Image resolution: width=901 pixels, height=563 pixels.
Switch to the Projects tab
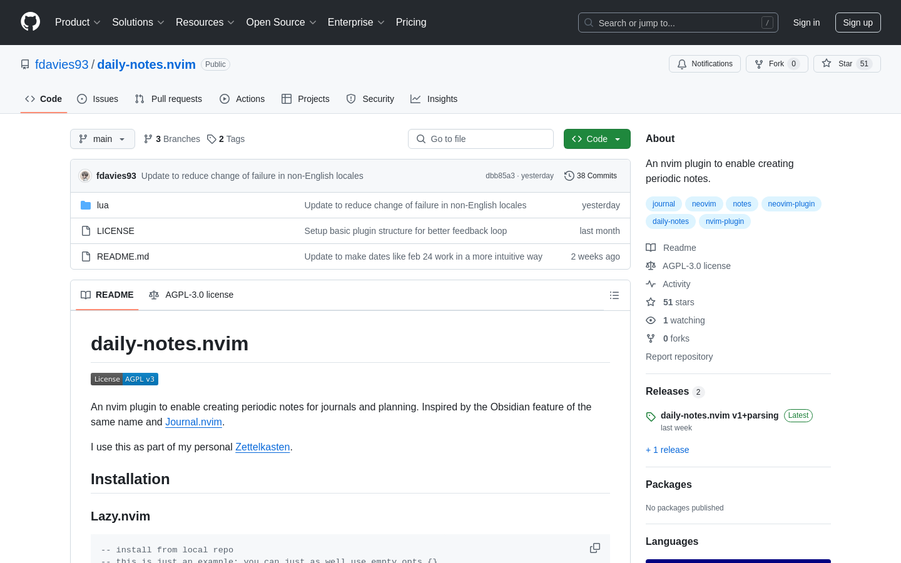(305, 99)
